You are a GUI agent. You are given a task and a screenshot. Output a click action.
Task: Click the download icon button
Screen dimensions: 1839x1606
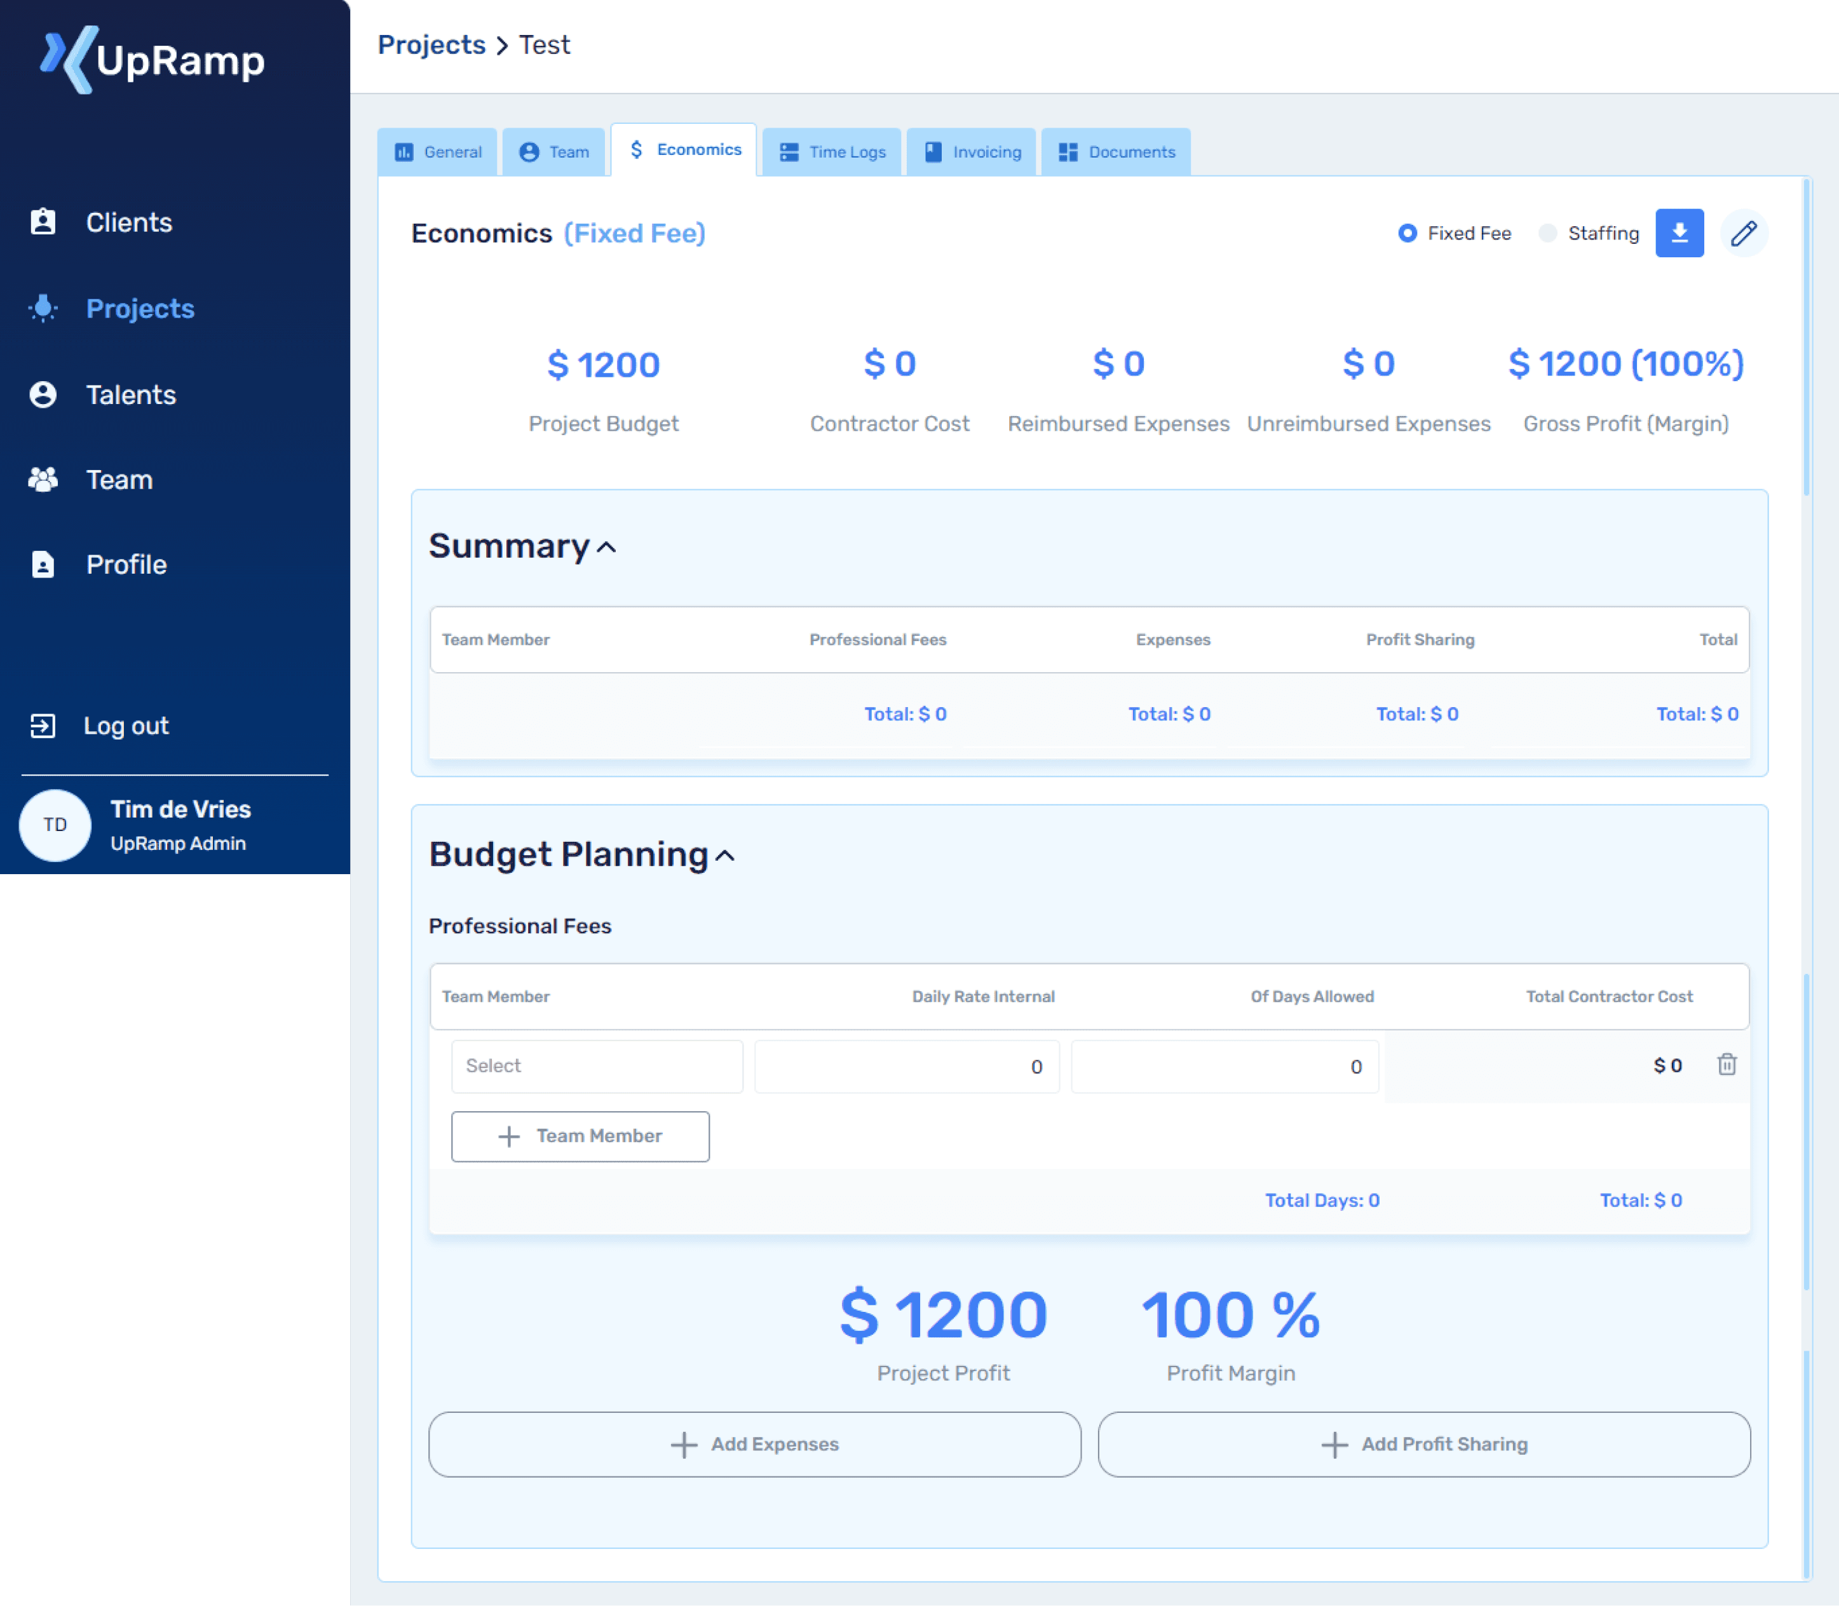pyautogui.click(x=1679, y=233)
